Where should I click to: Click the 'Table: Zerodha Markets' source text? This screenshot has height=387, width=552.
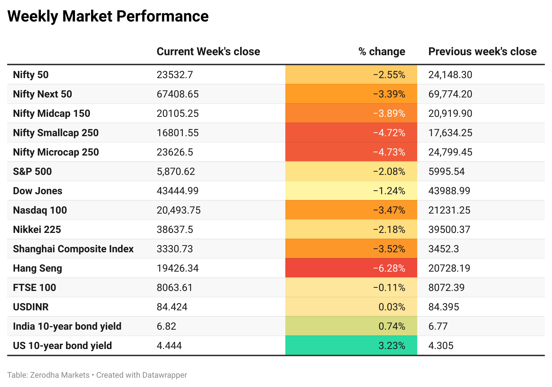(x=48, y=375)
